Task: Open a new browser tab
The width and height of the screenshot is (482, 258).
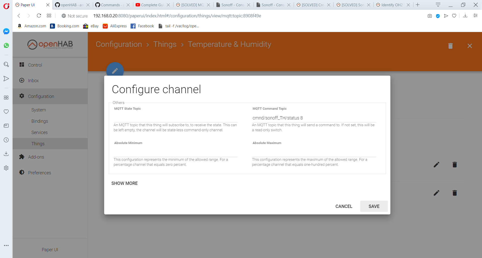Action: click(418, 5)
